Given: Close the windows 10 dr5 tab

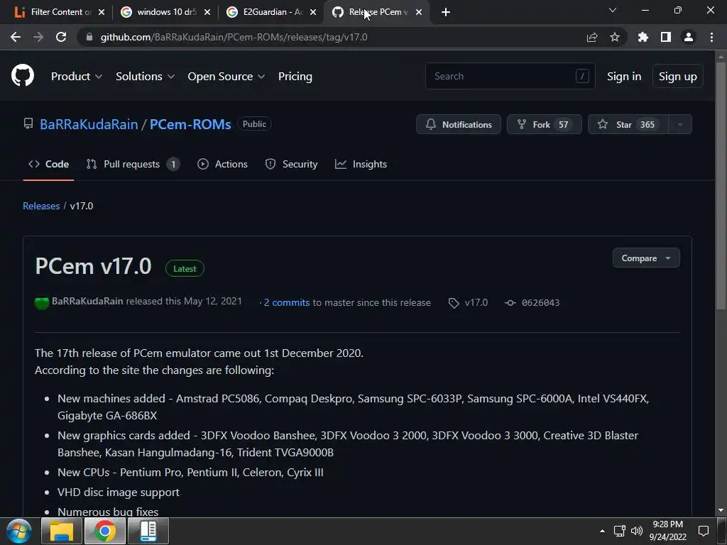Looking at the screenshot, I should (x=207, y=12).
